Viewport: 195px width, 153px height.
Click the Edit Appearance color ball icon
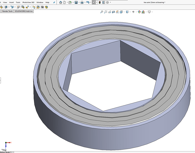[139, 12]
